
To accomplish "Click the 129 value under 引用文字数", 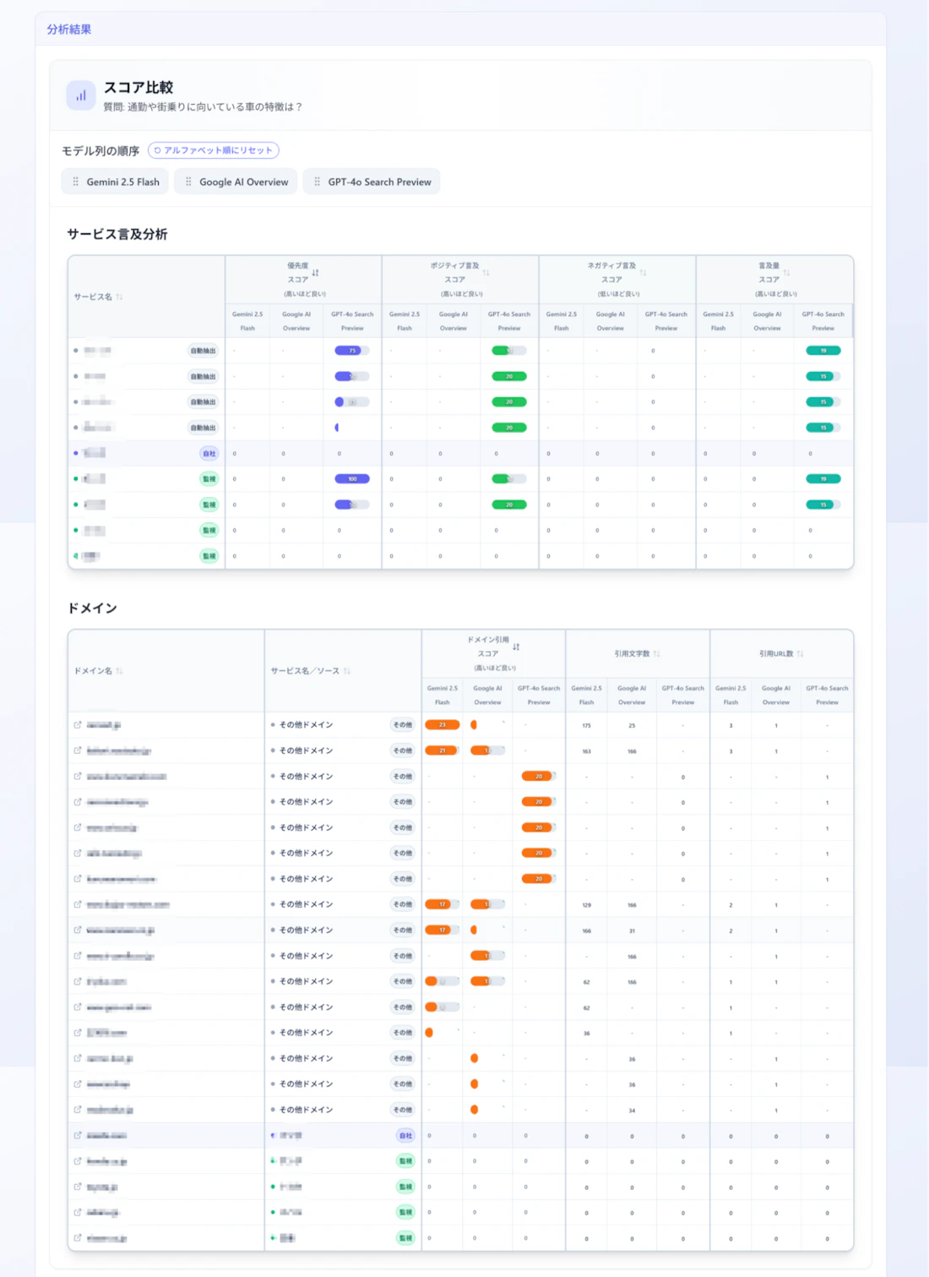I will click(586, 905).
